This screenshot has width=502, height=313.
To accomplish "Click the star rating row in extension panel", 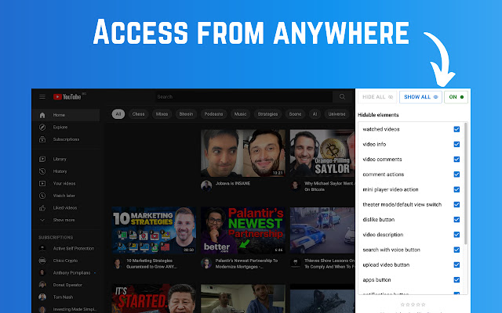I will [x=413, y=304].
